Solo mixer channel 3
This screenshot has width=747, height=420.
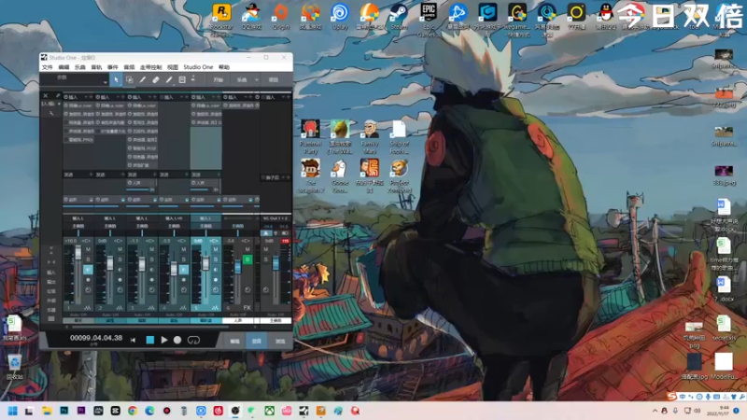coord(152,259)
